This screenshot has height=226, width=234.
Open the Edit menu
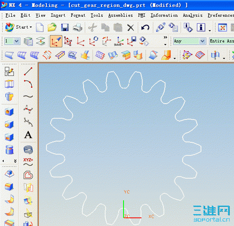tap(25, 16)
